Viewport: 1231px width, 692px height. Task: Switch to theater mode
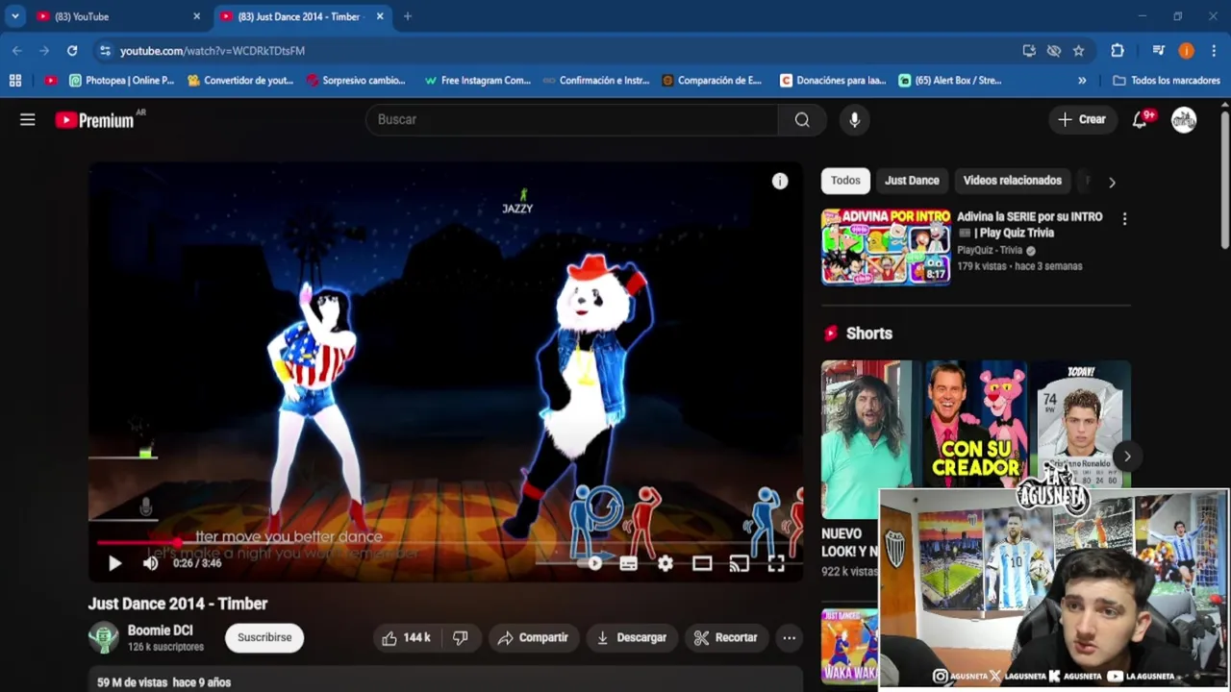pyautogui.click(x=702, y=563)
